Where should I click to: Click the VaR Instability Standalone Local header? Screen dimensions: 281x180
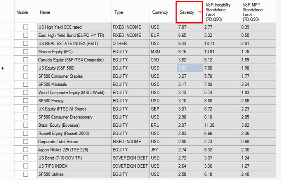[221, 12]
